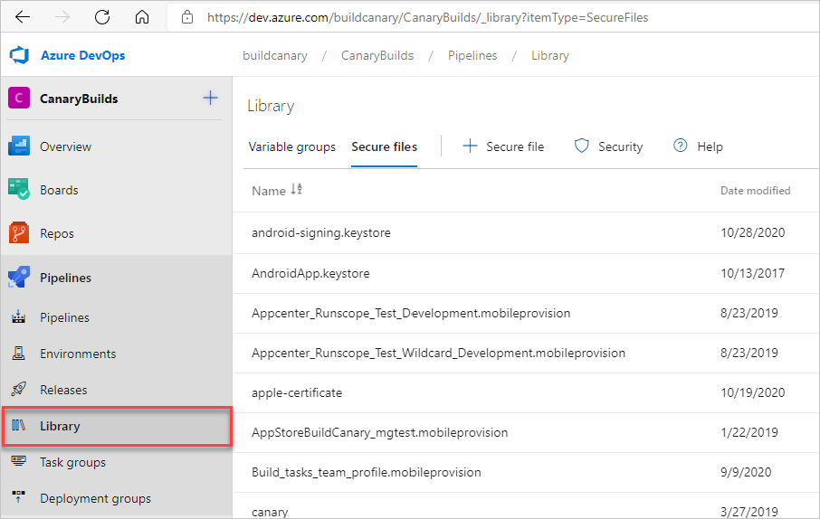Click the Pipelines sub-item icon

click(18, 316)
